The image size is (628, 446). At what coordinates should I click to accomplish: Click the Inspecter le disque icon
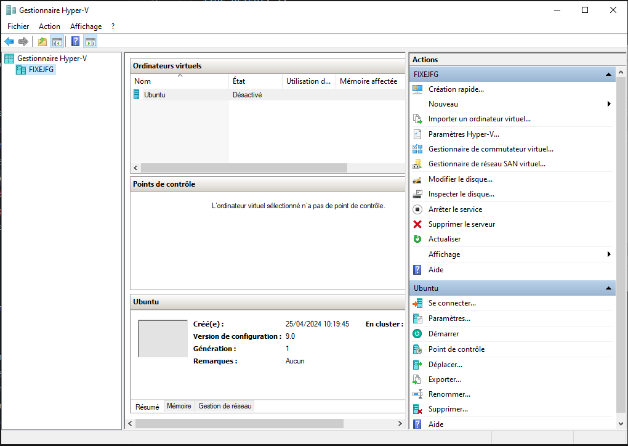tap(417, 194)
